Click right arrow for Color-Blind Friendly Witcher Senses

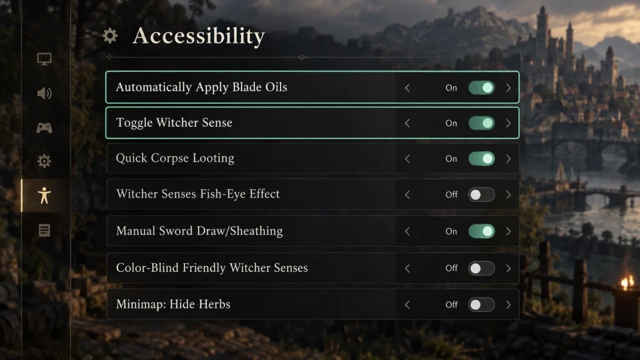tap(508, 268)
